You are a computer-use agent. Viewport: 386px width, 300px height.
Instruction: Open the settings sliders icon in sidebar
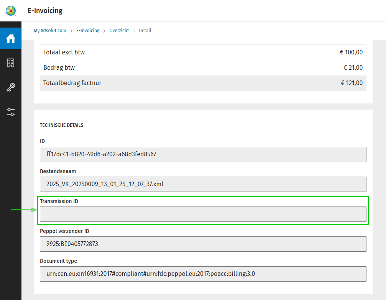pos(11,112)
